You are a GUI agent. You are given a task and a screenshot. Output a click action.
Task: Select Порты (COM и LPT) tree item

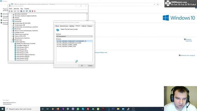[20, 36]
